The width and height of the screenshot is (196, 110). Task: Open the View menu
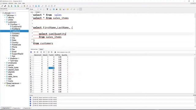click(x=16, y=3)
